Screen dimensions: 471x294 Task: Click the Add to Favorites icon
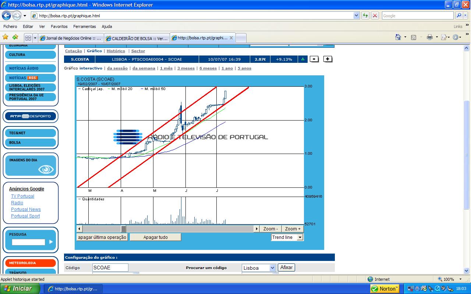[15, 37]
